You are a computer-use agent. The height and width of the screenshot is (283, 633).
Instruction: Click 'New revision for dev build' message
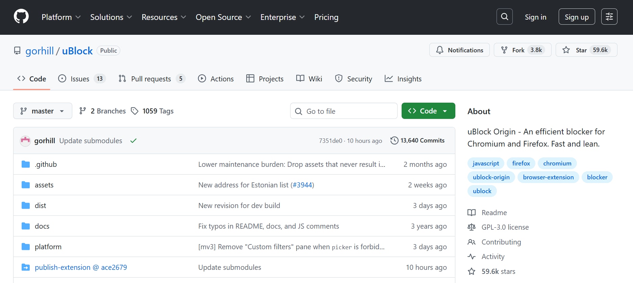click(x=239, y=205)
